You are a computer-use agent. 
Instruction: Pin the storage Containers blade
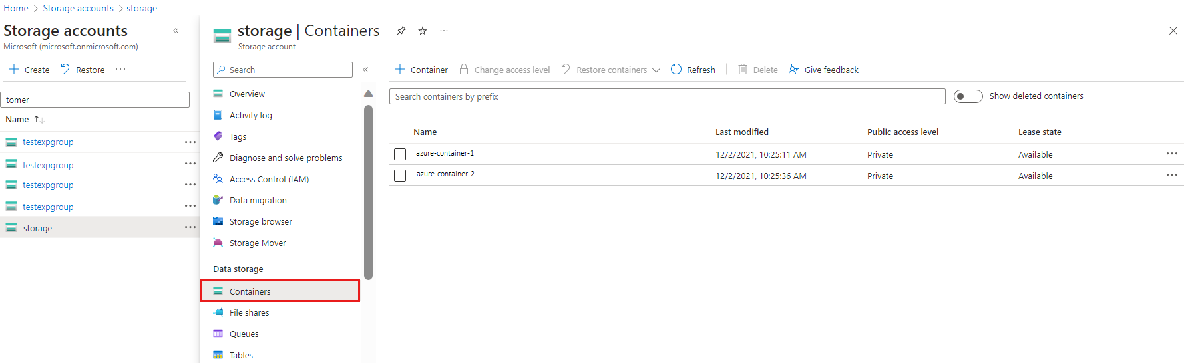pyautogui.click(x=401, y=31)
